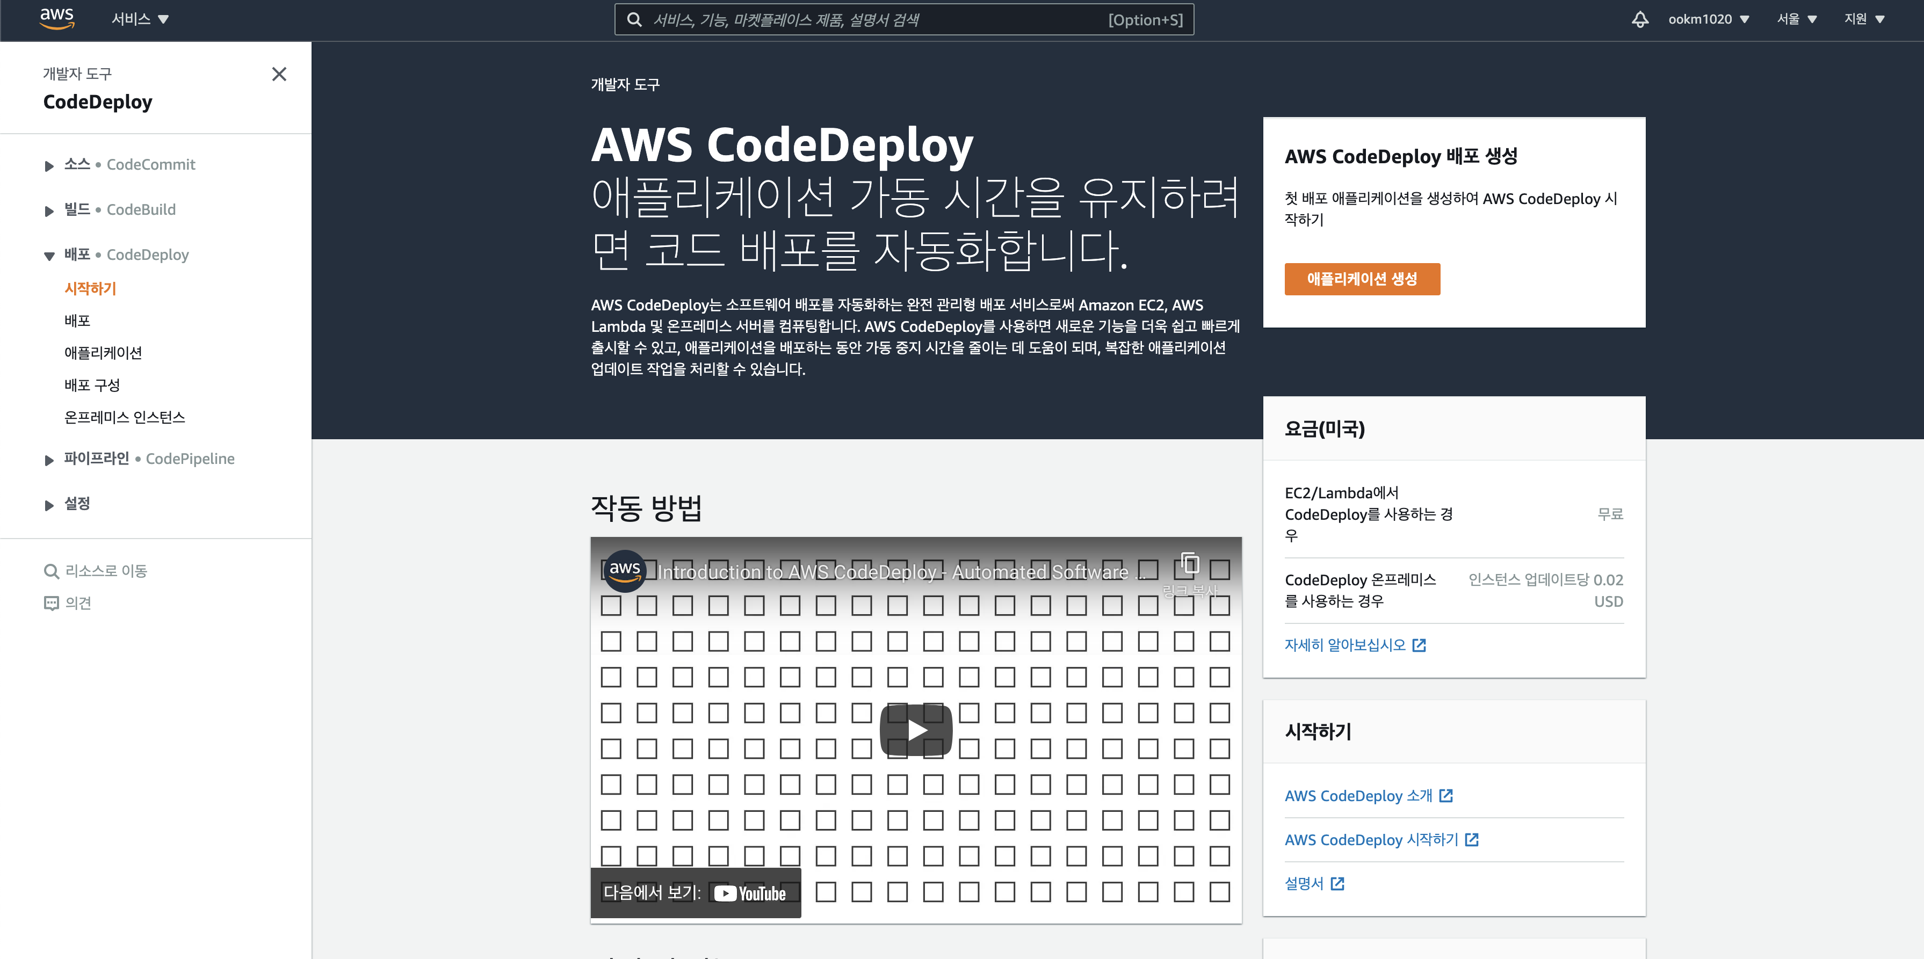Open the notifications bell icon

(1639, 19)
